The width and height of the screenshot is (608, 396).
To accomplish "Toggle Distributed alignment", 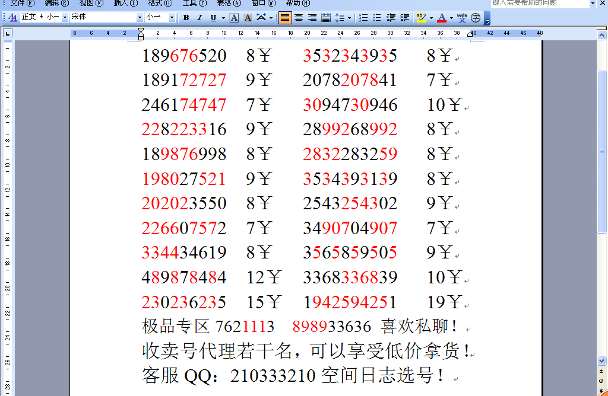I will pos(326,17).
